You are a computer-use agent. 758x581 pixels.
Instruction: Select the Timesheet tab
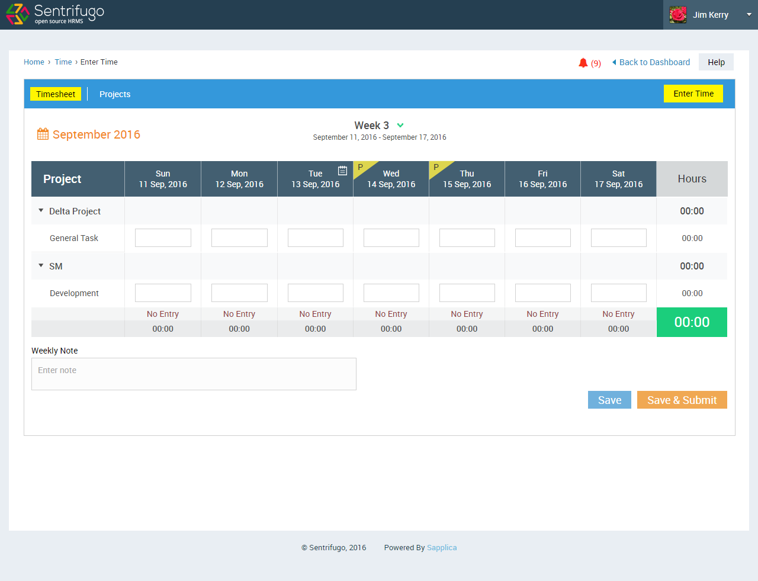(x=56, y=94)
